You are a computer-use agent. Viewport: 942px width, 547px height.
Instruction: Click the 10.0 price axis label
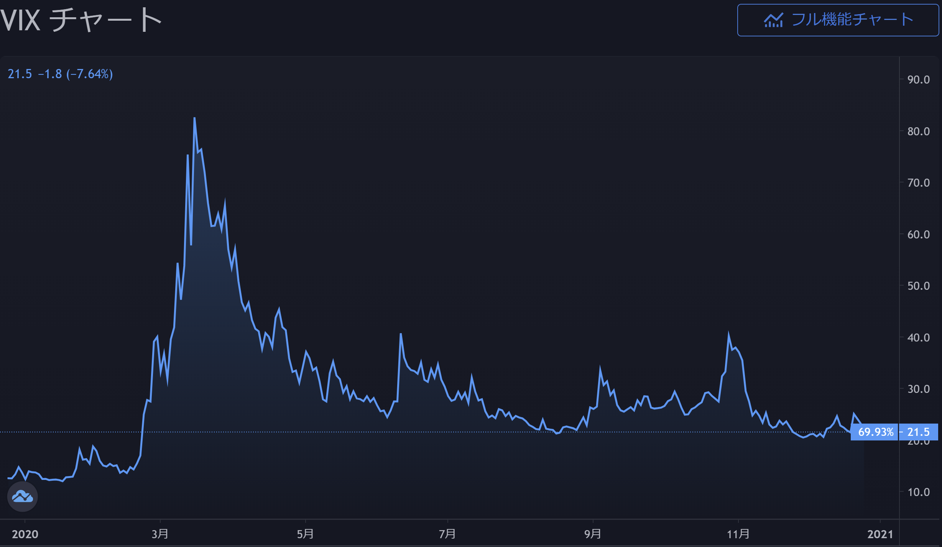click(x=918, y=492)
